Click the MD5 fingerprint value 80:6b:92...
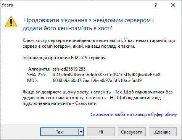 [x=97, y=80]
